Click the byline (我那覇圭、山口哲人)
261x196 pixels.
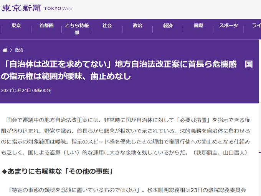point(220,152)
